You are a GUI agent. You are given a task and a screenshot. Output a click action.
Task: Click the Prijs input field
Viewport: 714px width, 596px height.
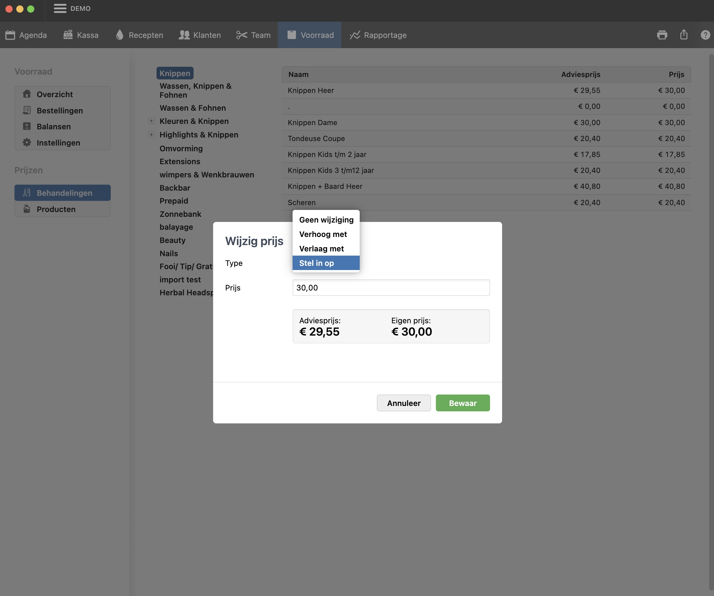(391, 288)
